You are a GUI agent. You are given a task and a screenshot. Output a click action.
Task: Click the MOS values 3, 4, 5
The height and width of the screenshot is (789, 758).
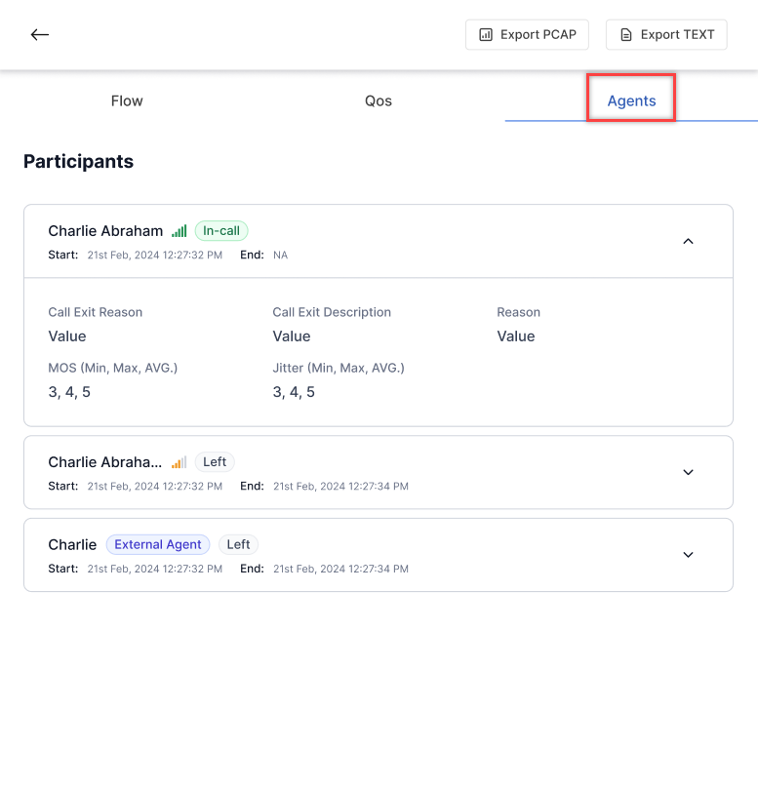[x=69, y=392]
